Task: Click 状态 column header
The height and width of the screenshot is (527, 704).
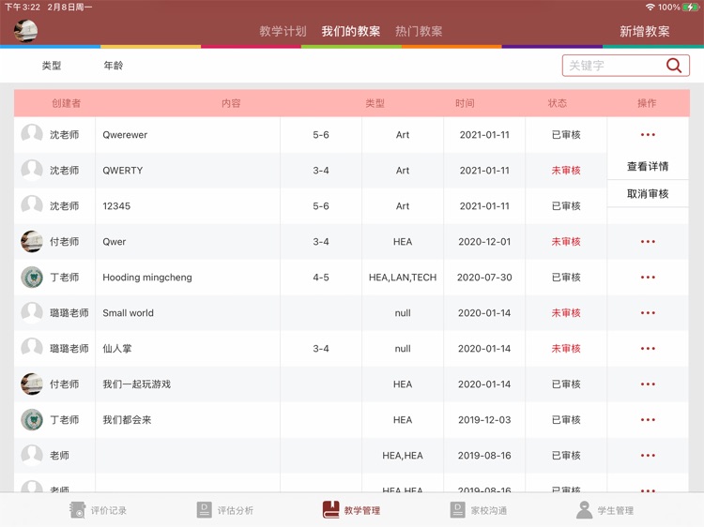Action: 558,103
